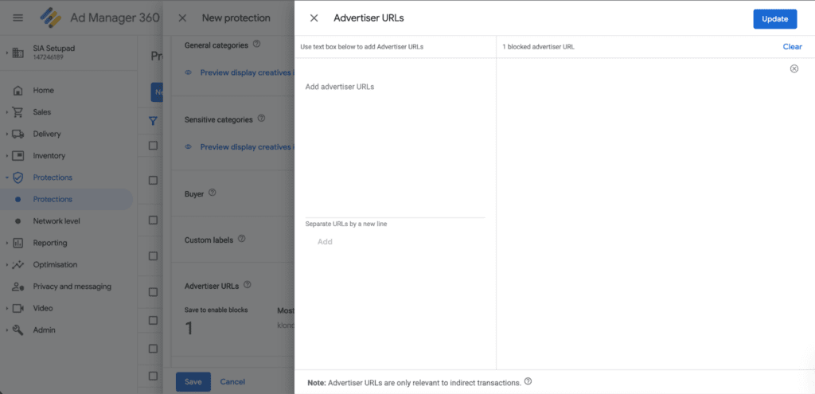815x394 pixels.
Task: Click the Delivery truck icon
Action: coord(18,134)
